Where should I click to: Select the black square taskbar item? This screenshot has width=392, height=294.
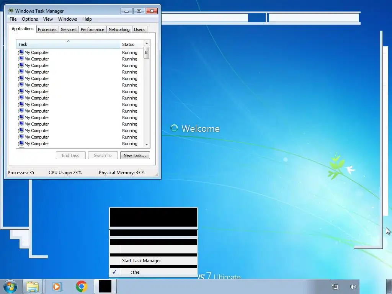point(105,286)
